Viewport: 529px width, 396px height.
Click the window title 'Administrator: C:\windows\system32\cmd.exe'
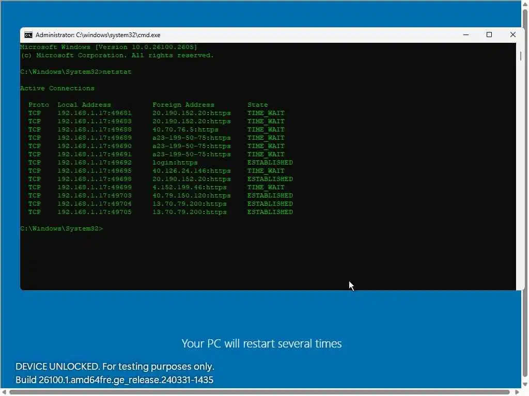(98, 35)
